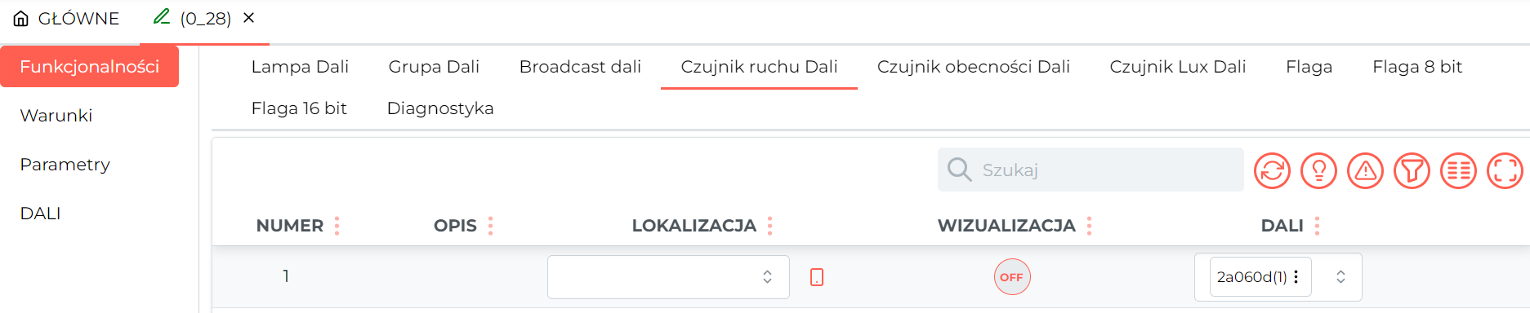
Task: Toggle fullscreen with the expand icon
Action: 1505,170
